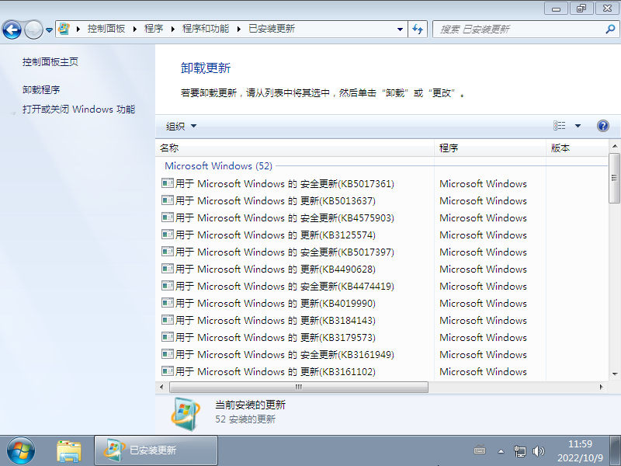Click the Windows Start orb

tap(21, 450)
